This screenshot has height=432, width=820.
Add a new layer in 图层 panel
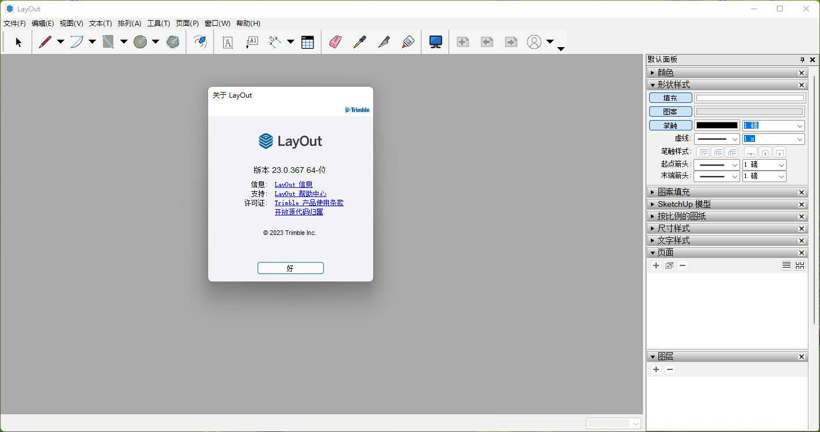[656, 369]
